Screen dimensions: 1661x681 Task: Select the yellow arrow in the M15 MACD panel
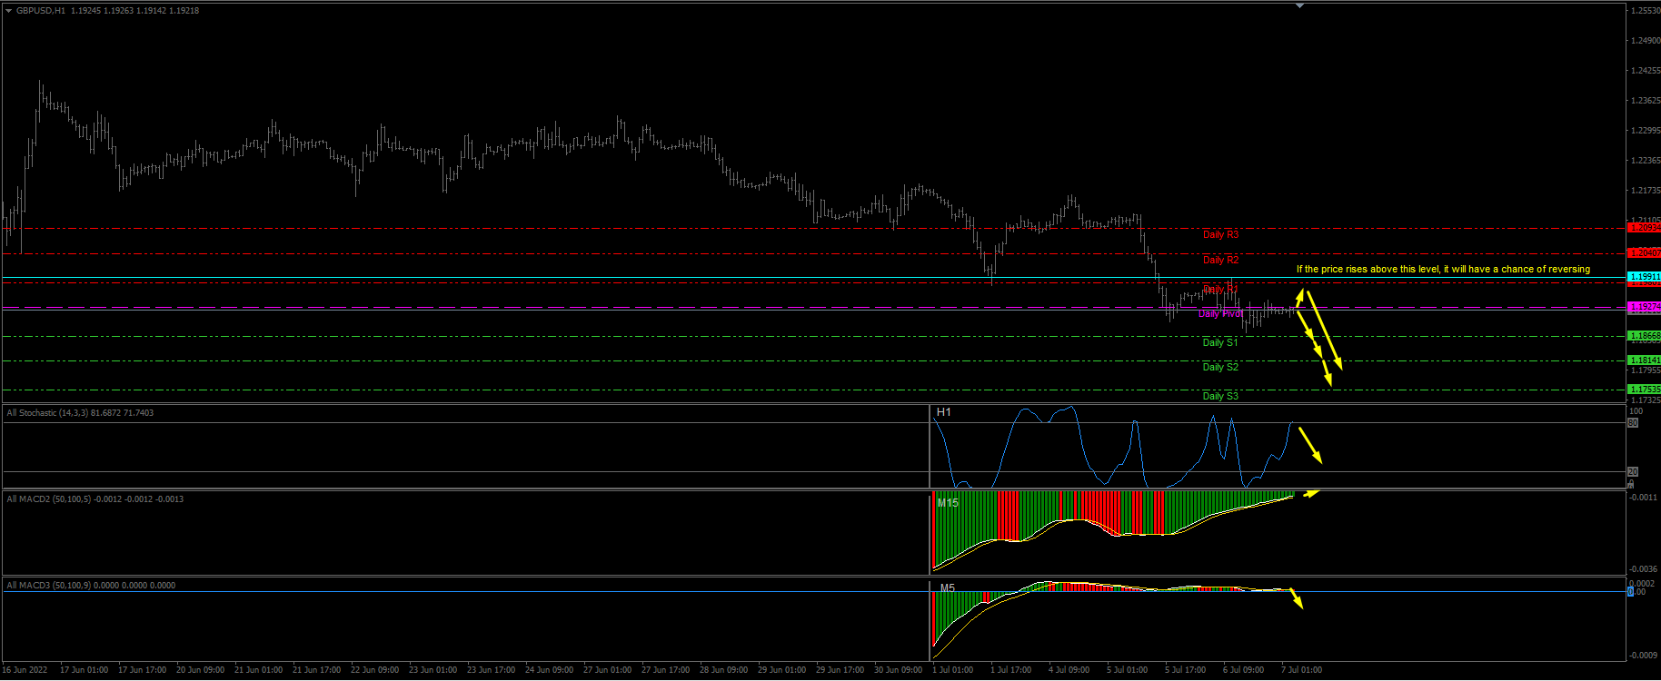[1309, 494]
